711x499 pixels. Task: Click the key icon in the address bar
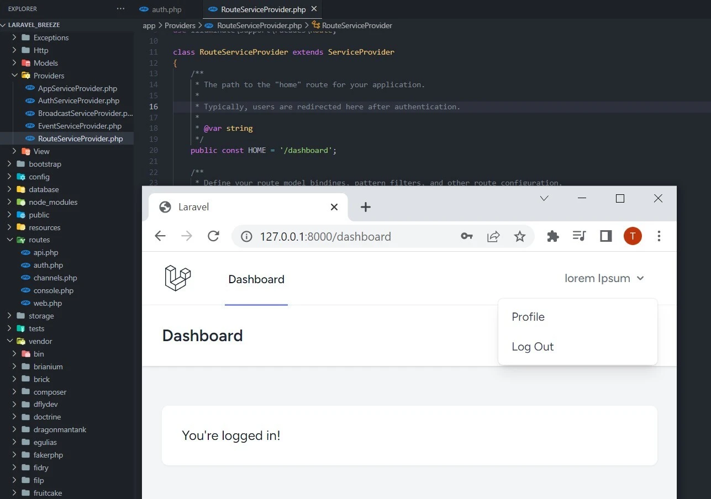pyautogui.click(x=467, y=236)
